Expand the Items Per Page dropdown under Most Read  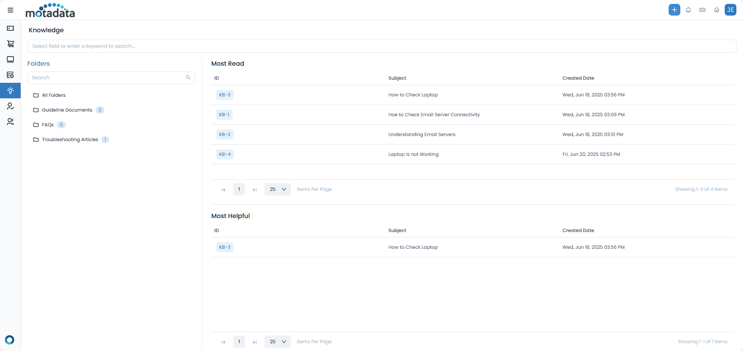click(277, 189)
